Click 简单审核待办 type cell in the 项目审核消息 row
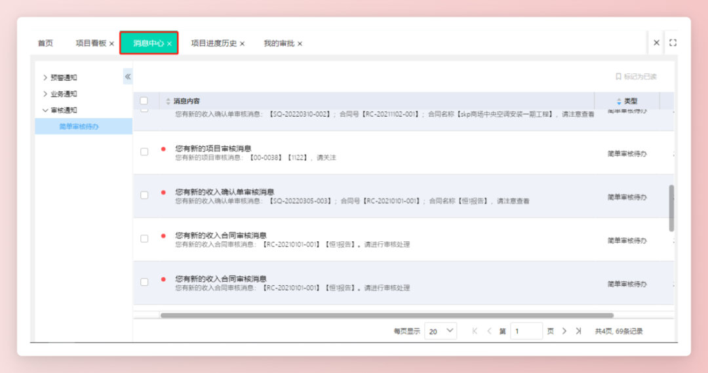This screenshot has width=708, height=373. [x=627, y=154]
